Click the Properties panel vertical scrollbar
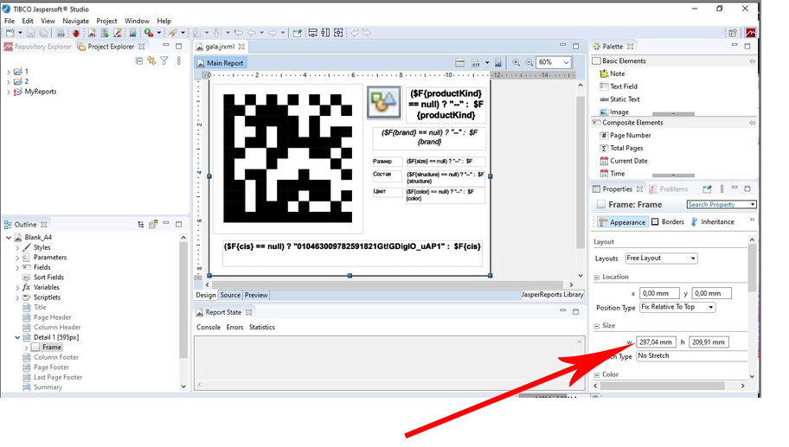The height and width of the screenshot is (447, 789). [752, 269]
